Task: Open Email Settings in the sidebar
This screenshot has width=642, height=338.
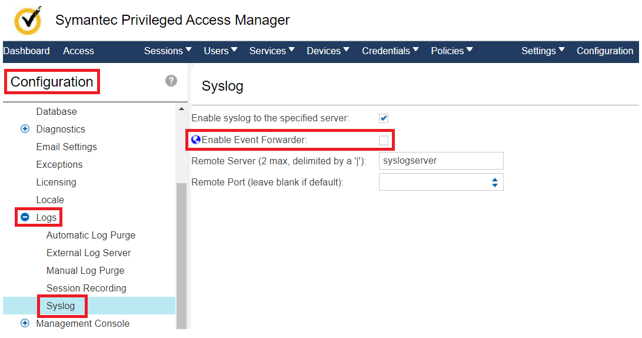Action: [66, 147]
